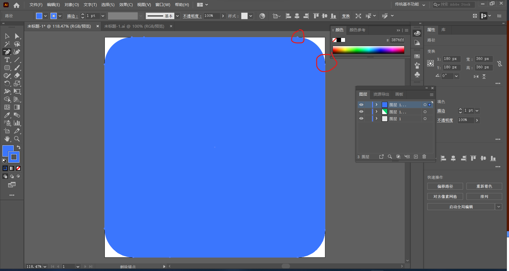Select the Eraser tool
The height and width of the screenshot is (271, 509).
pyautogui.click(x=17, y=76)
